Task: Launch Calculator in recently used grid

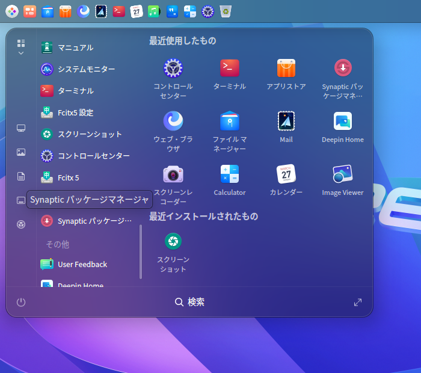Action: tap(230, 180)
